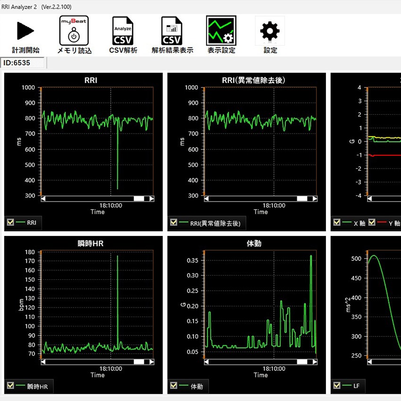Viewport: 401px width, 401px height.
Task: Click the Time axis label under RRI chart
Action: 97,212
